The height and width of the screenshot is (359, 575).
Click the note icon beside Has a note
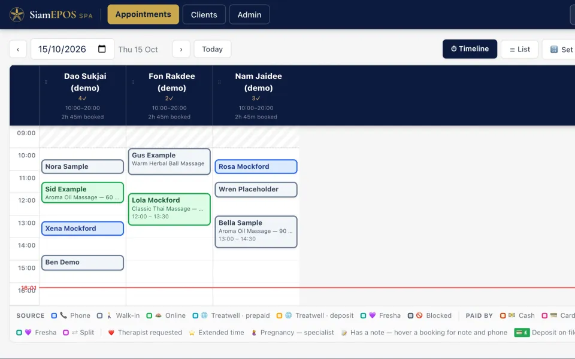pyautogui.click(x=344, y=333)
